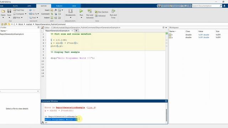
Task: Select variable y in the Workspace
Action: [x=172, y=37]
